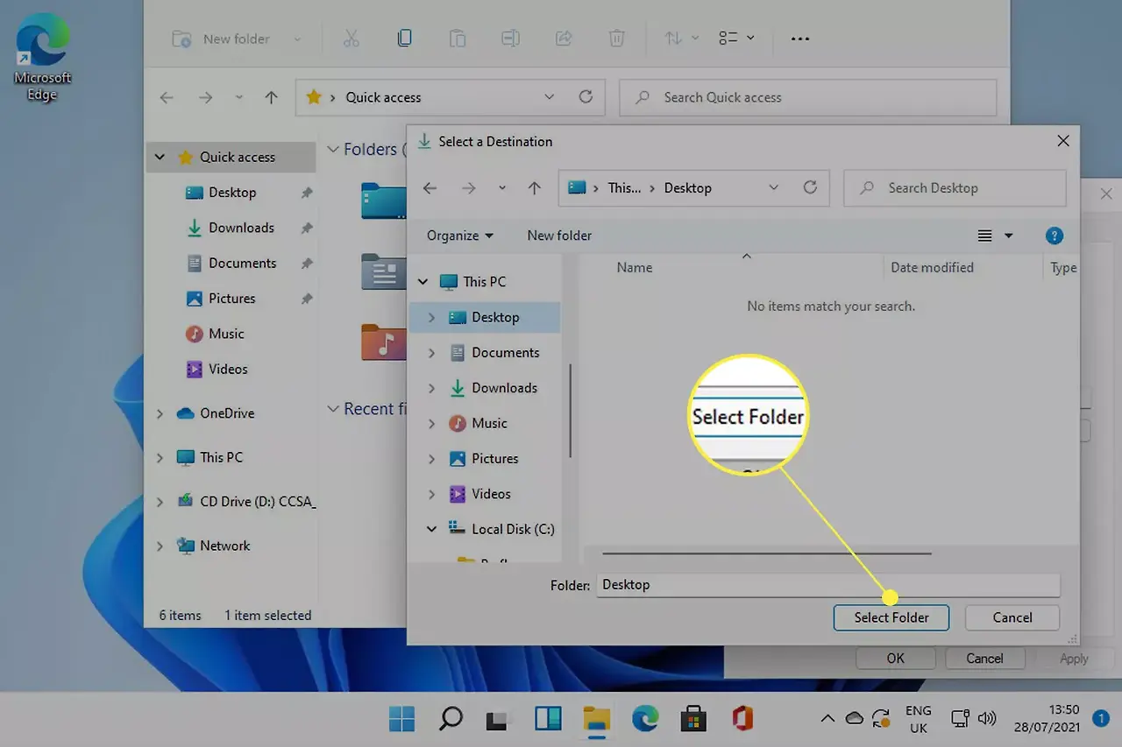Screen dimensions: 1122x747
Task: Open the See more ellipsis menu
Action: [799, 39]
